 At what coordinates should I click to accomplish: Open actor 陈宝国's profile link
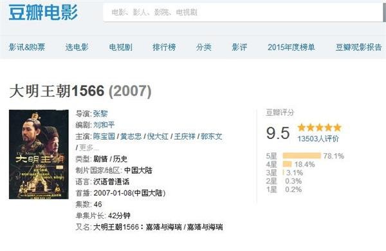[x=104, y=136]
